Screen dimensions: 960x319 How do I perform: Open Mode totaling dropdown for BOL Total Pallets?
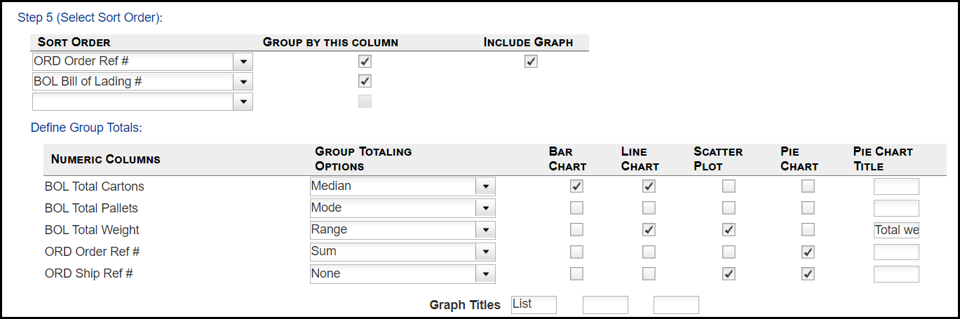click(485, 208)
